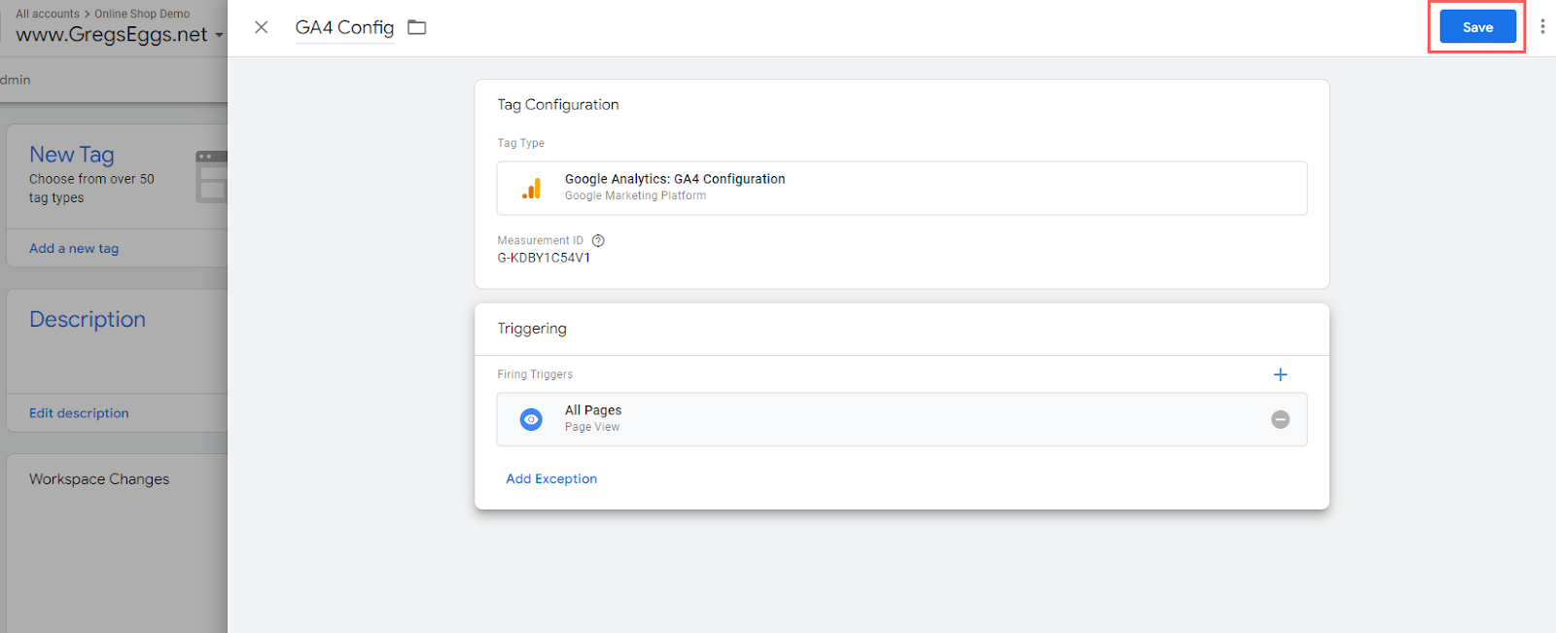Open Measurement ID help tooltip
The width and height of the screenshot is (1556, 633).
point(598,241)
